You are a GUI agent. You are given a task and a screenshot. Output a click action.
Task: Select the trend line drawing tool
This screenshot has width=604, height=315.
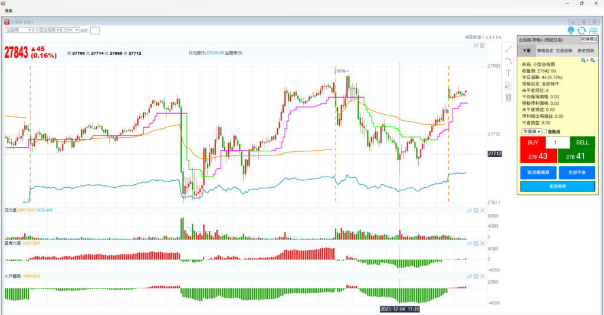pyautogui.click(x=508, y=48)
